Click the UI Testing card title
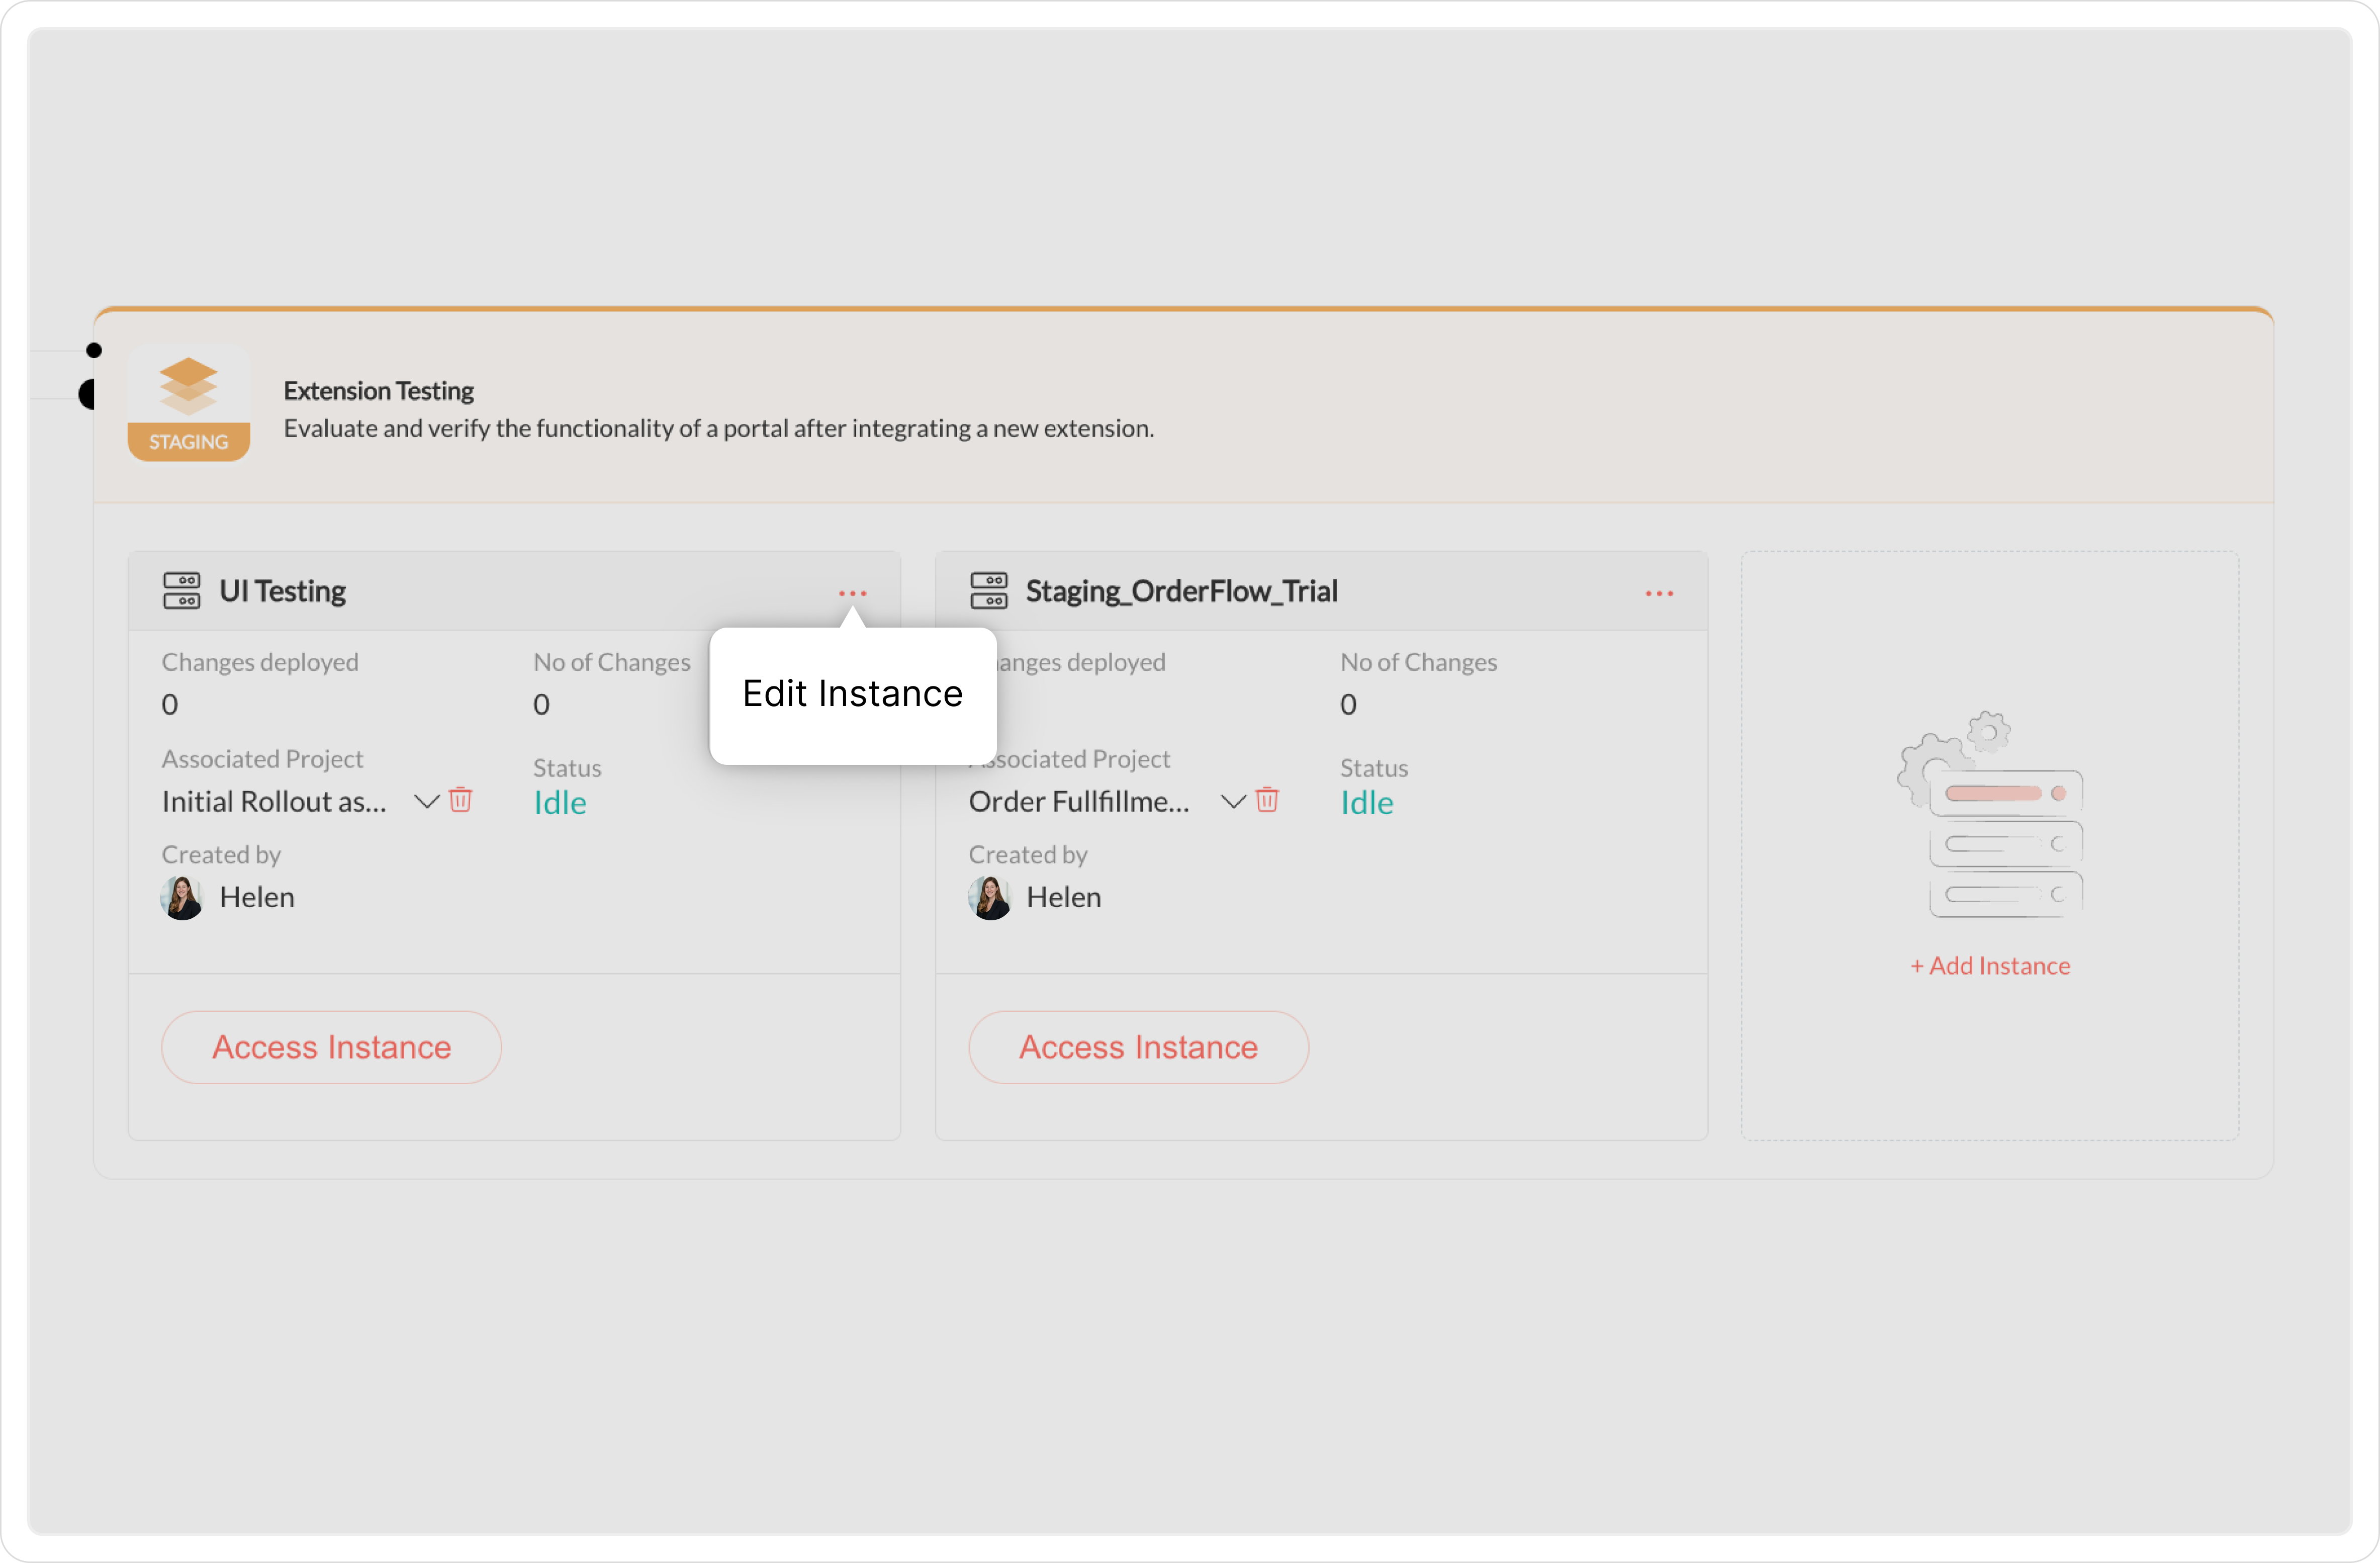 coord(282,591)
